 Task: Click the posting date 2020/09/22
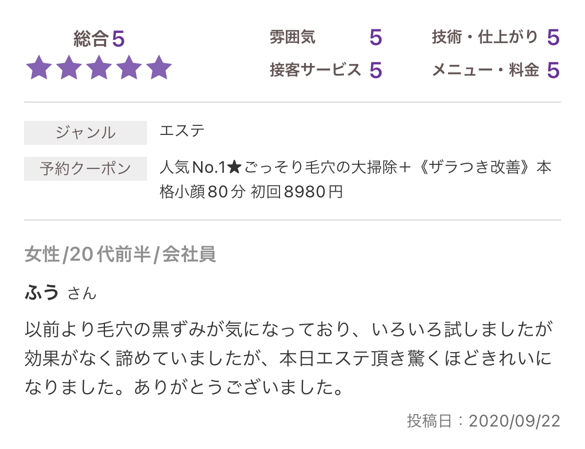[514, 422]
